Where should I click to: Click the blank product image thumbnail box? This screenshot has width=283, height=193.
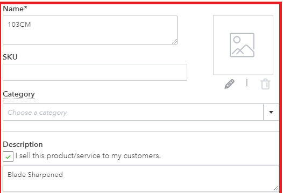point(243,45)
